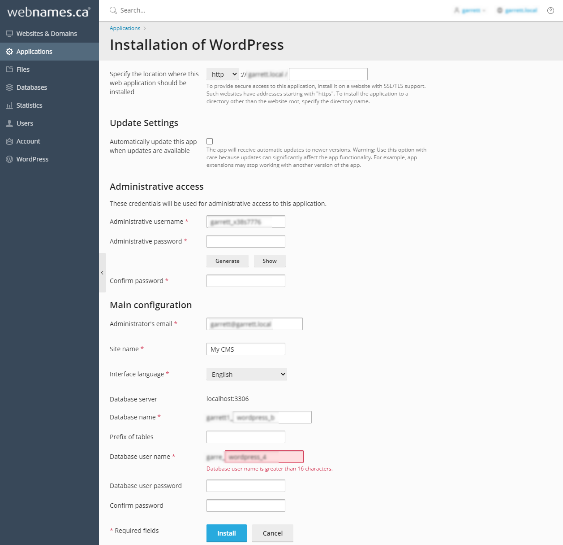Image resolution: width=563 pixels, height=545 pixels.
Task: Focus the highlighted Database user name field
Action: point(264,457)
